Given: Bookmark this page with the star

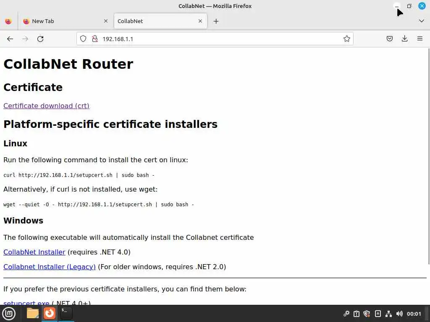Looking at the screenshot, I should point(346,39).
